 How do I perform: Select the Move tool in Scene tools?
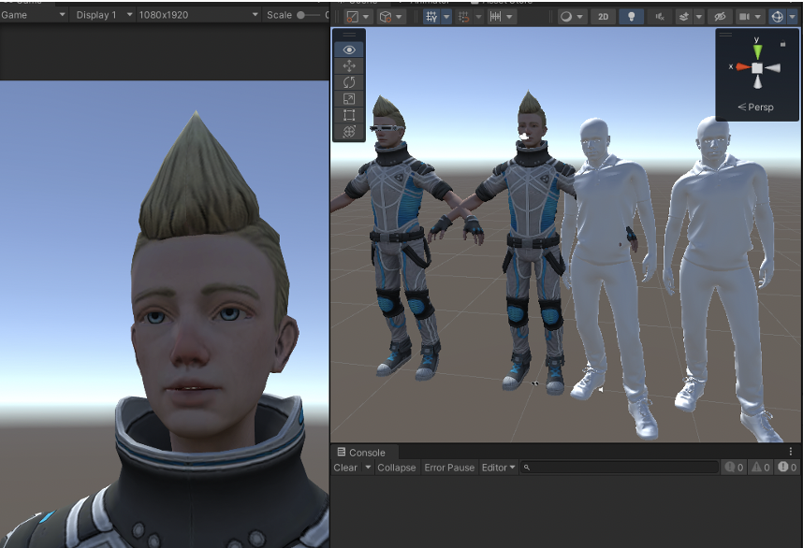coord(349,66)
